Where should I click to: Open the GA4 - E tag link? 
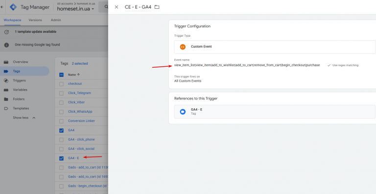(x=73, y=158)
